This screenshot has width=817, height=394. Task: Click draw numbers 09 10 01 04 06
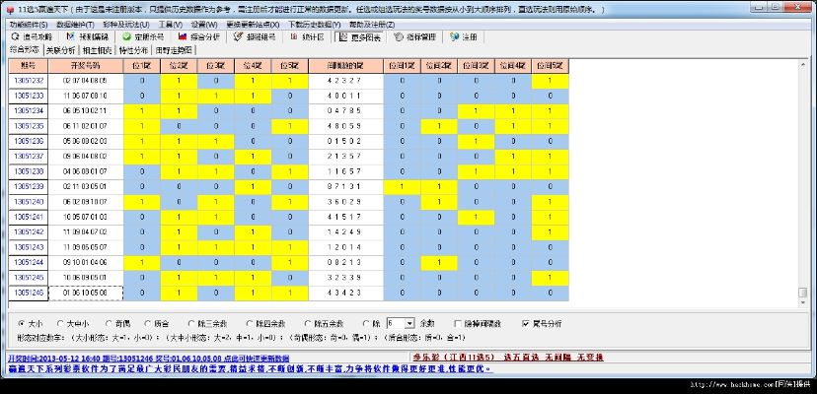(86, 263)
